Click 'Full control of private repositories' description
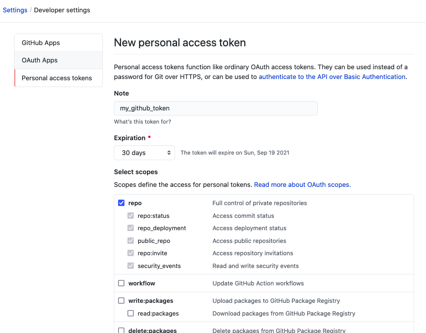This screenshot has width=426, height=333. 260,203
